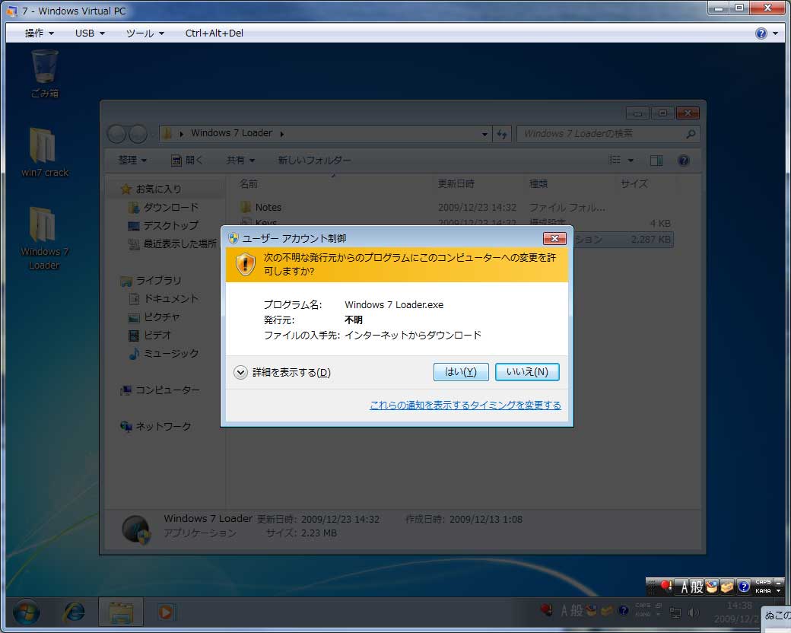Click the Explorer folder taskbar button
Viewport: 791px width, 633px height.
[121, 612]
